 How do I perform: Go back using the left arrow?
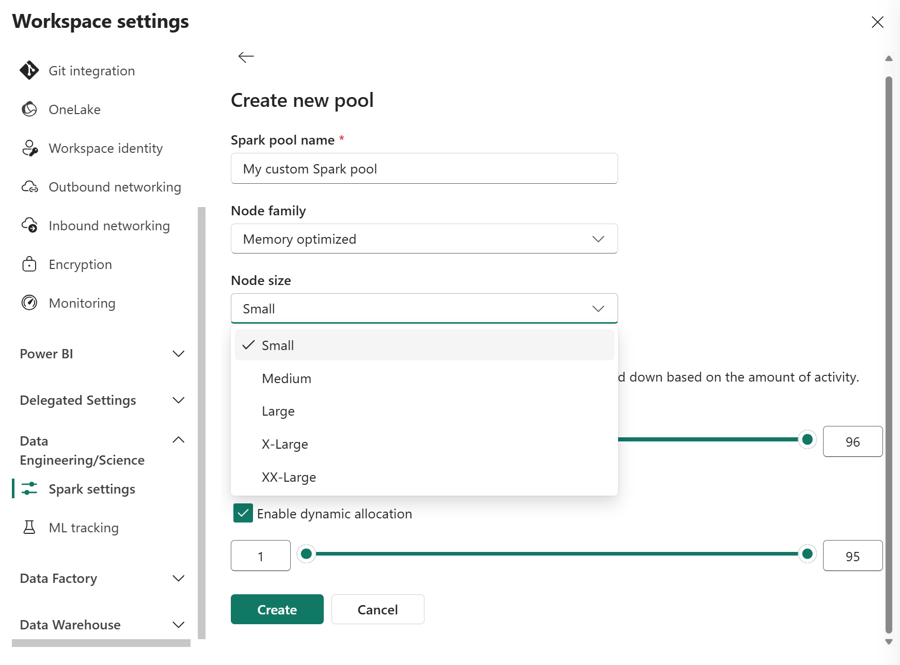[246, 57]
